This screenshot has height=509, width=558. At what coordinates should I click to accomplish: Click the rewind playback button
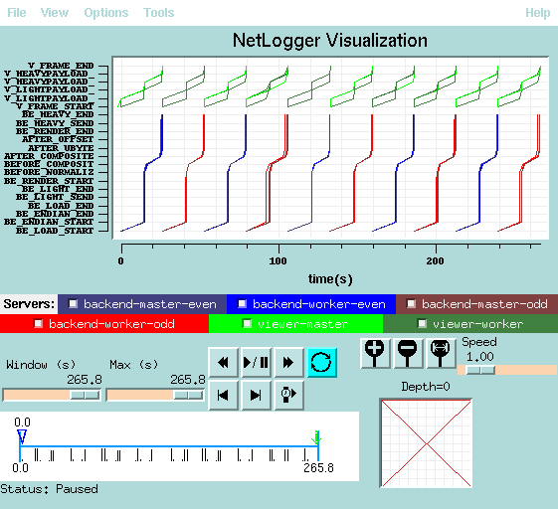pos(223,363)
